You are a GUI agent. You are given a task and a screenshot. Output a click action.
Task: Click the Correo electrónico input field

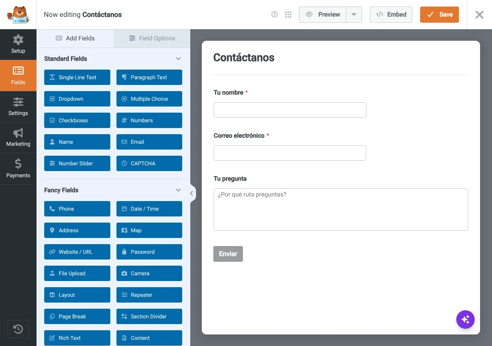[x=290, y=153]
